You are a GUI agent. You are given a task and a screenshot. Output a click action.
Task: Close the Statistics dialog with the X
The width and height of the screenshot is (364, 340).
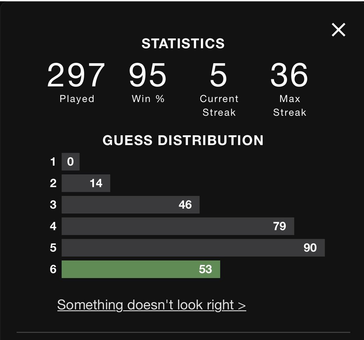point(338,30)
